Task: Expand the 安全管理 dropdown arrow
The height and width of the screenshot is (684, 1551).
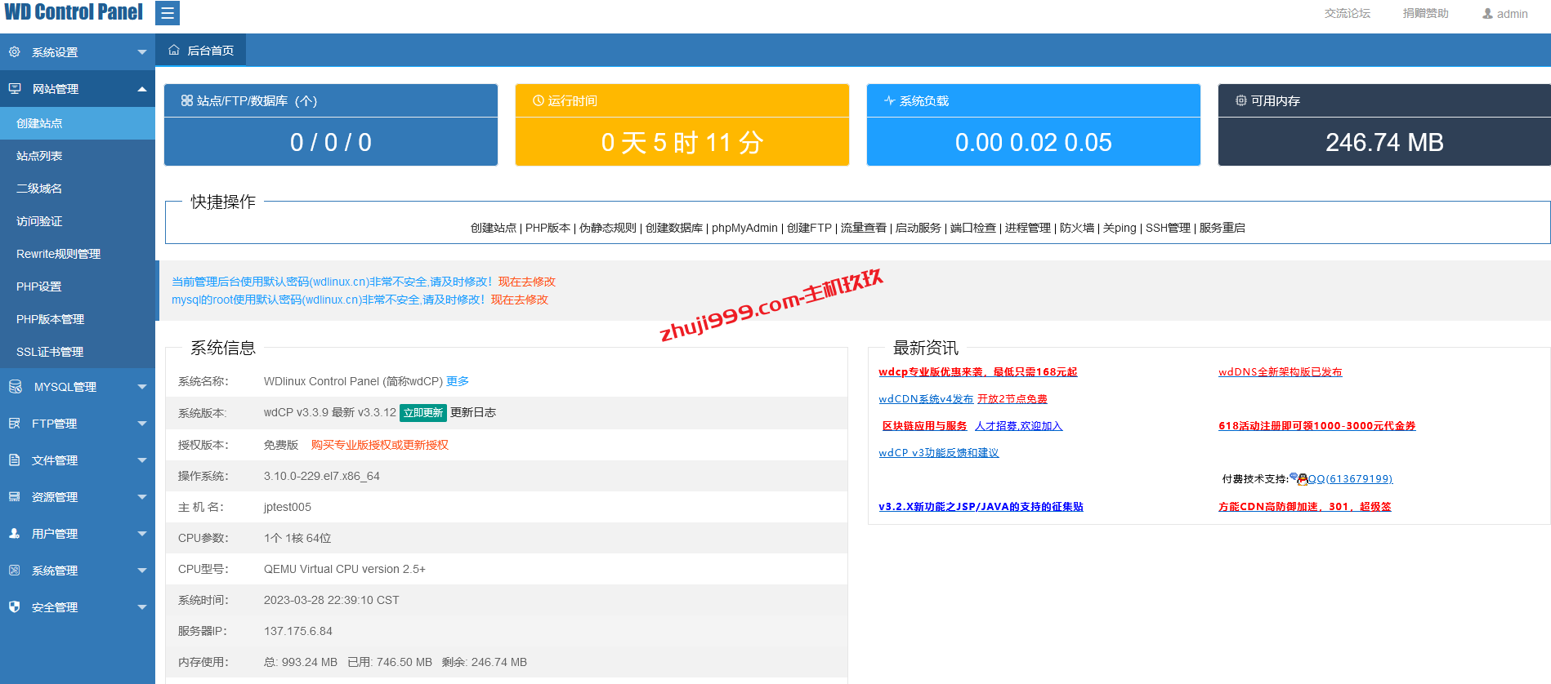Action: pyautogui.click(x=142, y=607)
